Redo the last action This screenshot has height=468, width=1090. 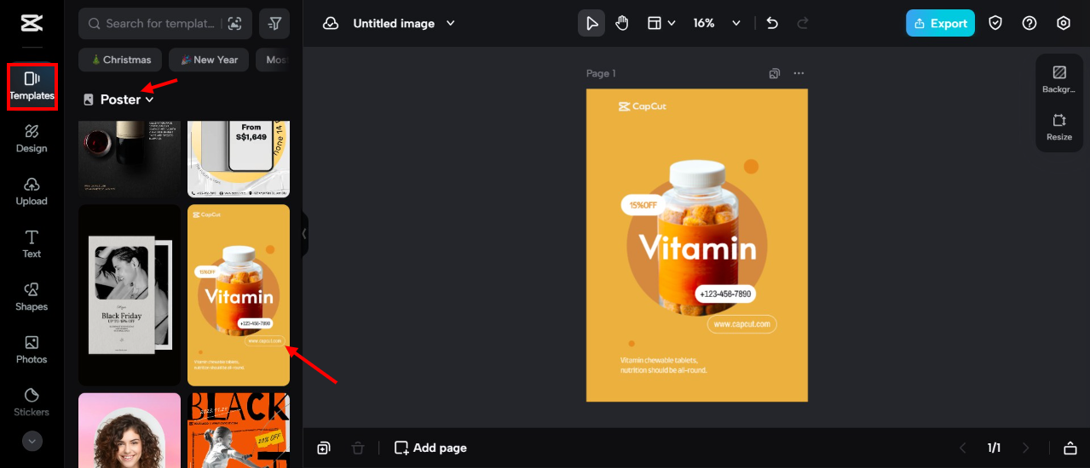(x=802, y=23)
